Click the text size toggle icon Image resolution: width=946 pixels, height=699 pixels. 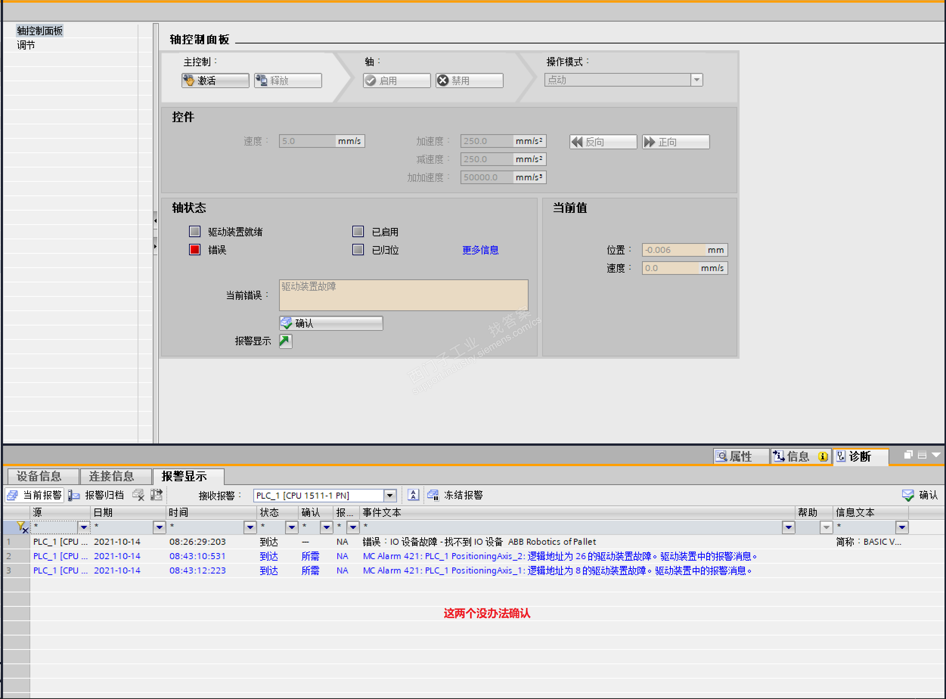[x=413, y=495]
